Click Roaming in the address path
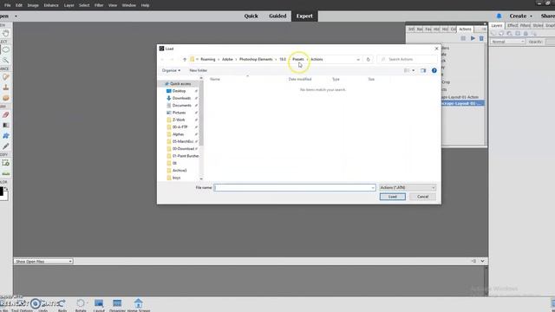Image resolution: width=555 pixels, height=312 pixels. [208, 60]
